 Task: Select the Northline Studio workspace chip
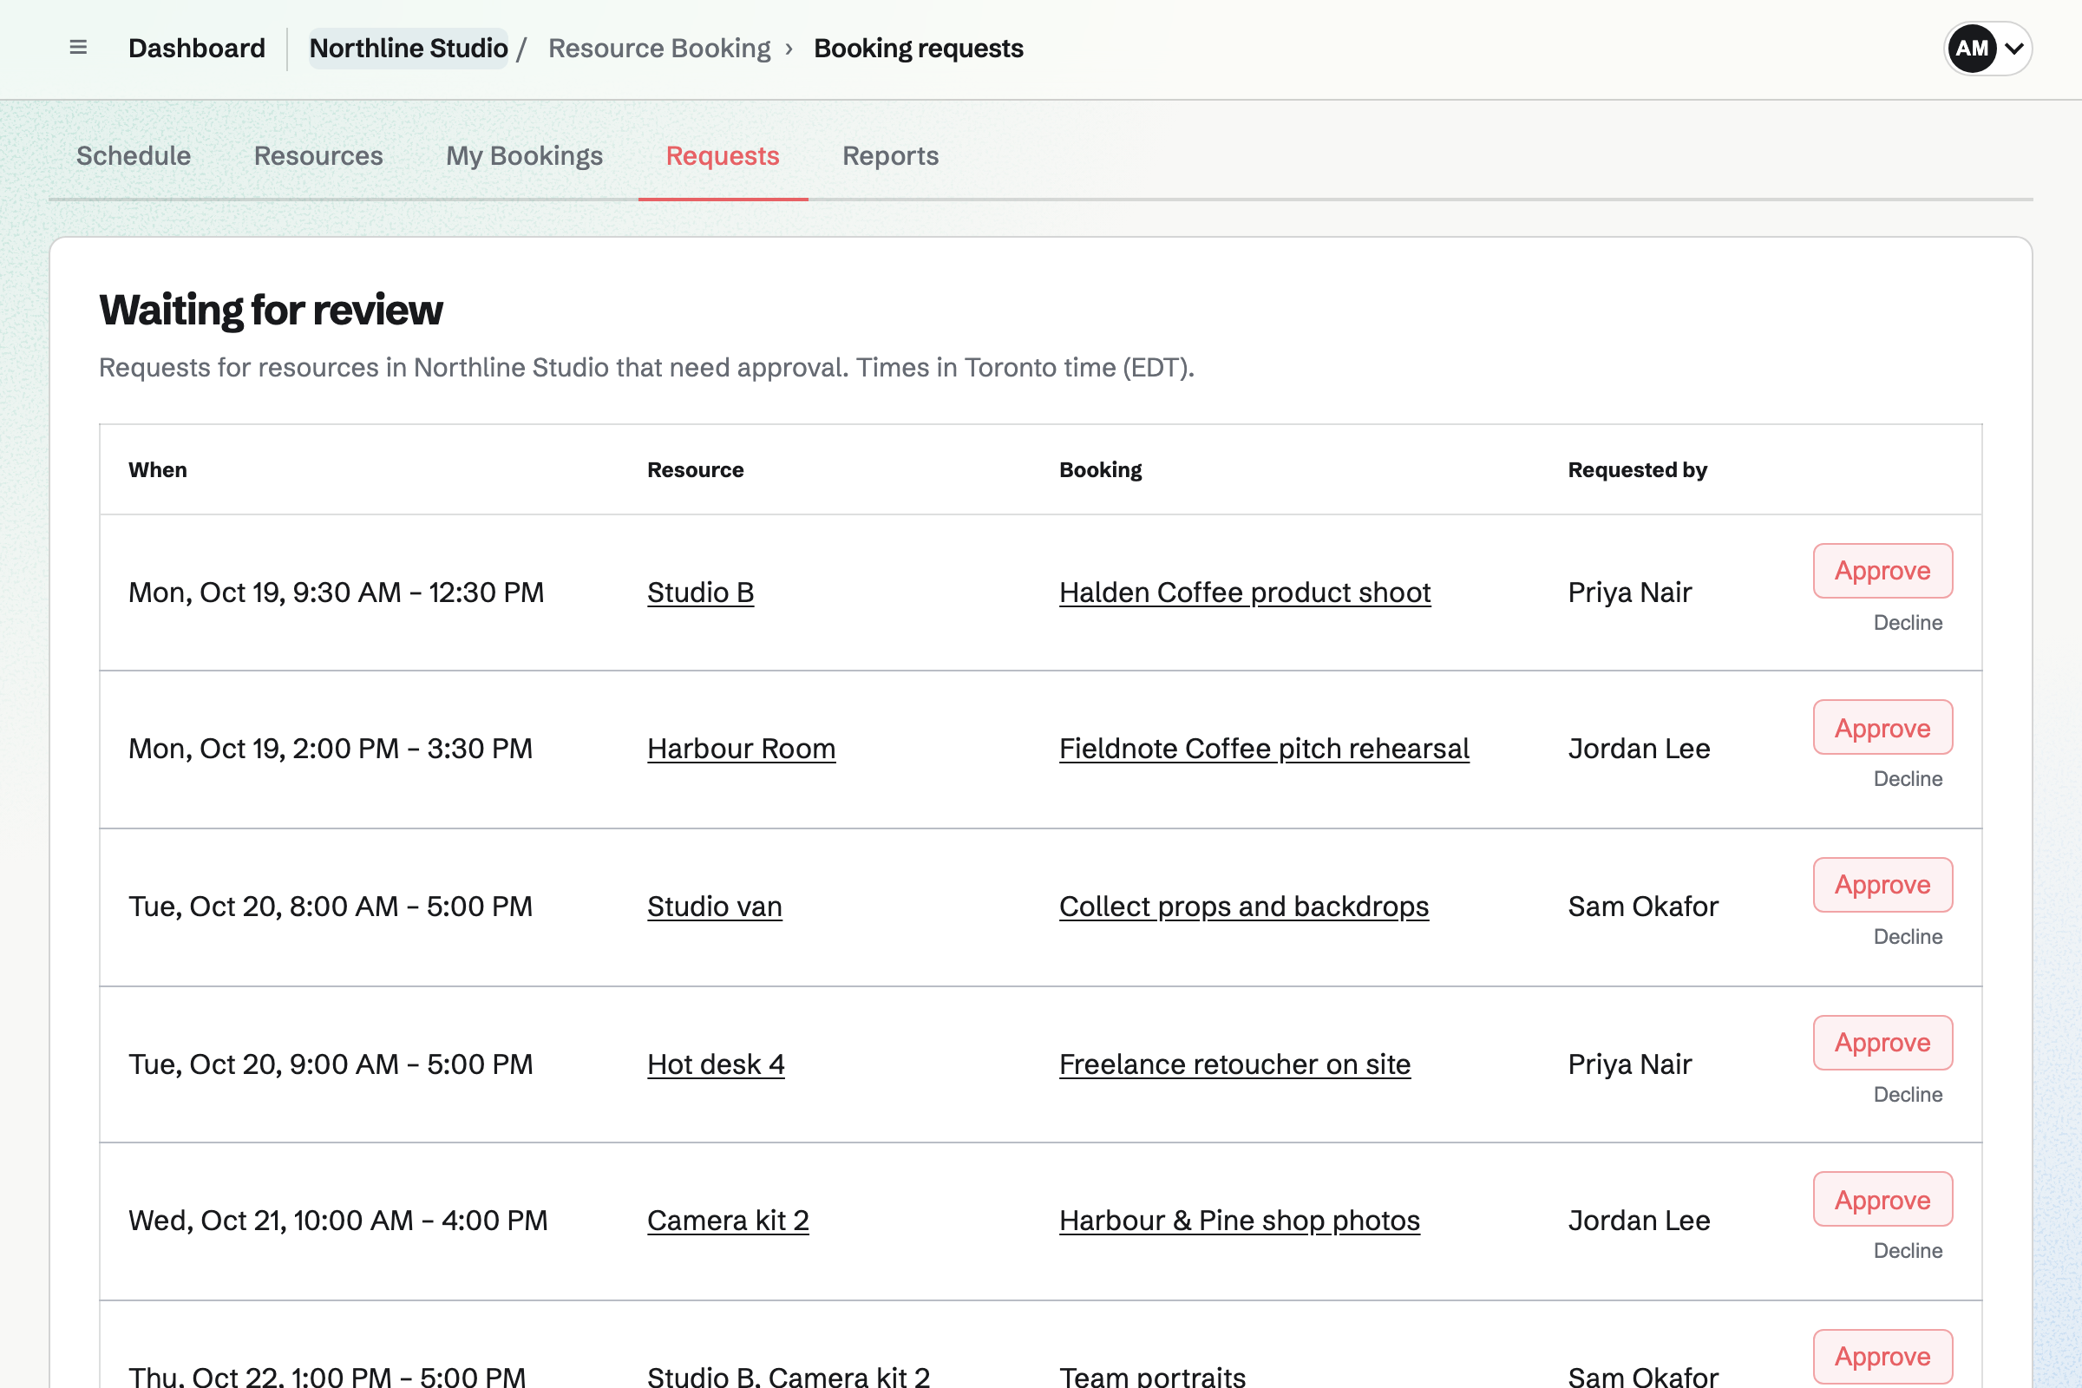[x=408, y=48]
